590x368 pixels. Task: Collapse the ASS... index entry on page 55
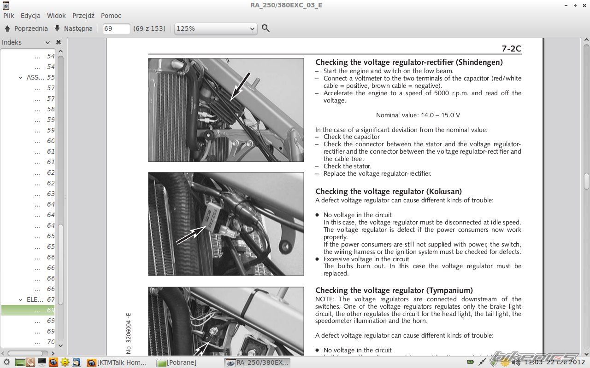pos(21,78)
